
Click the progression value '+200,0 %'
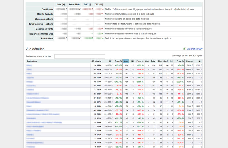[180, 82]
